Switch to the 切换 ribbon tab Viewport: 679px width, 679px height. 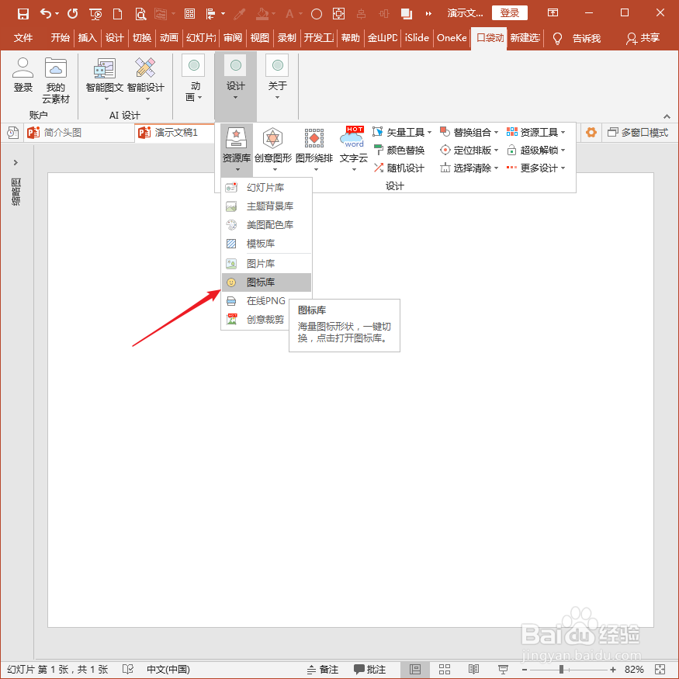pyautogui.click(x=141, y=38)
